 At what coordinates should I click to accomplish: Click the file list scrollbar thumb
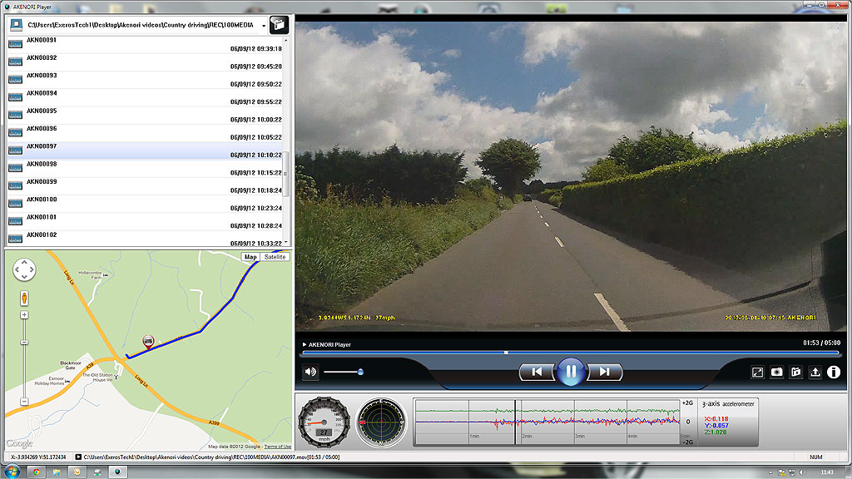(x=286, y=174)
